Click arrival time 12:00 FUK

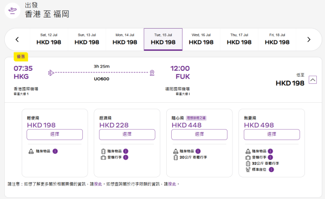pos(180,72)
